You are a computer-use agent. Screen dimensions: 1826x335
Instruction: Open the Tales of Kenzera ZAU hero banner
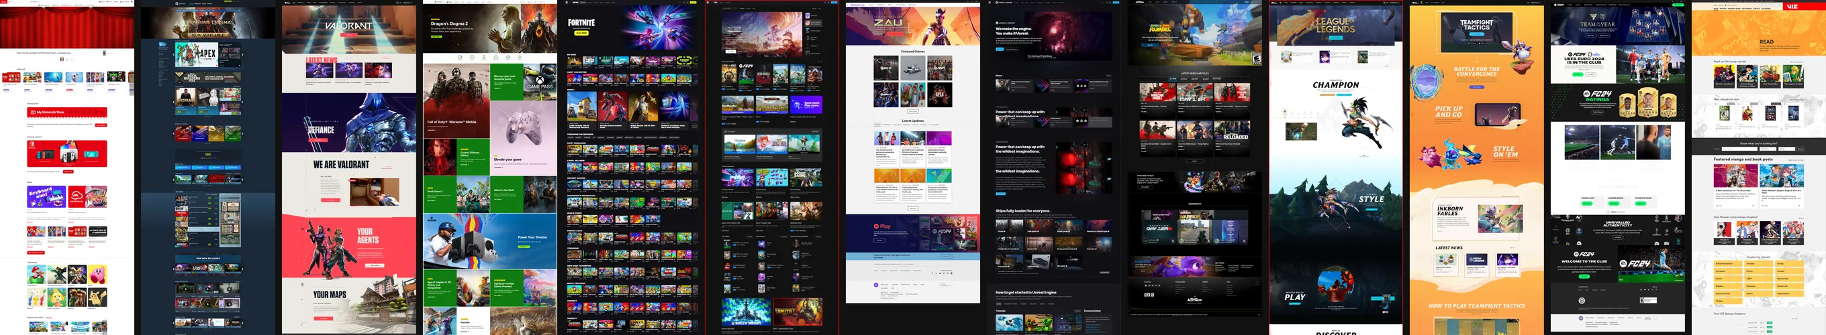(x=913, y=25)
